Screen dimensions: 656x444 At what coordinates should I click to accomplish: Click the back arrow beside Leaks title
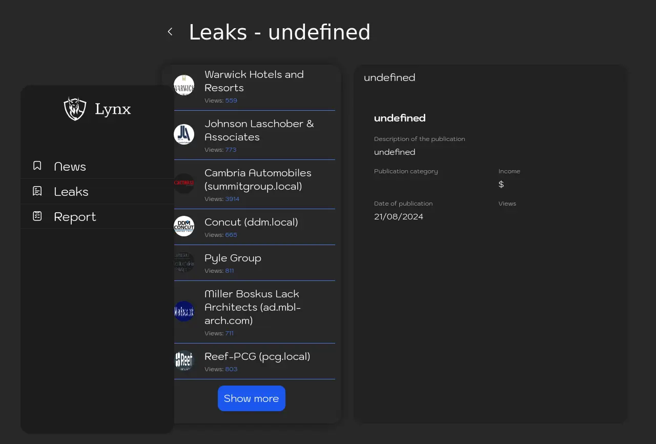pyautogui.click(x=170, y=32)
